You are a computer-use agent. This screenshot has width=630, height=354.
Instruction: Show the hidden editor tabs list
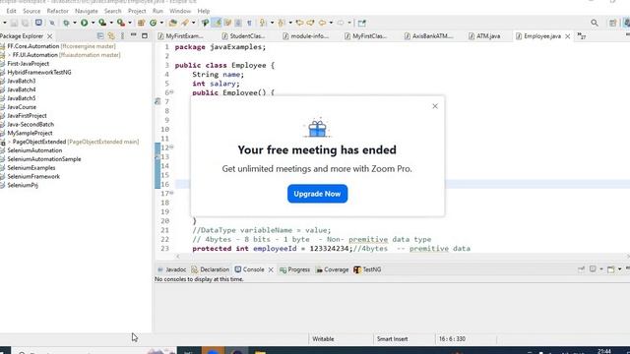click(x=582, y=36)
